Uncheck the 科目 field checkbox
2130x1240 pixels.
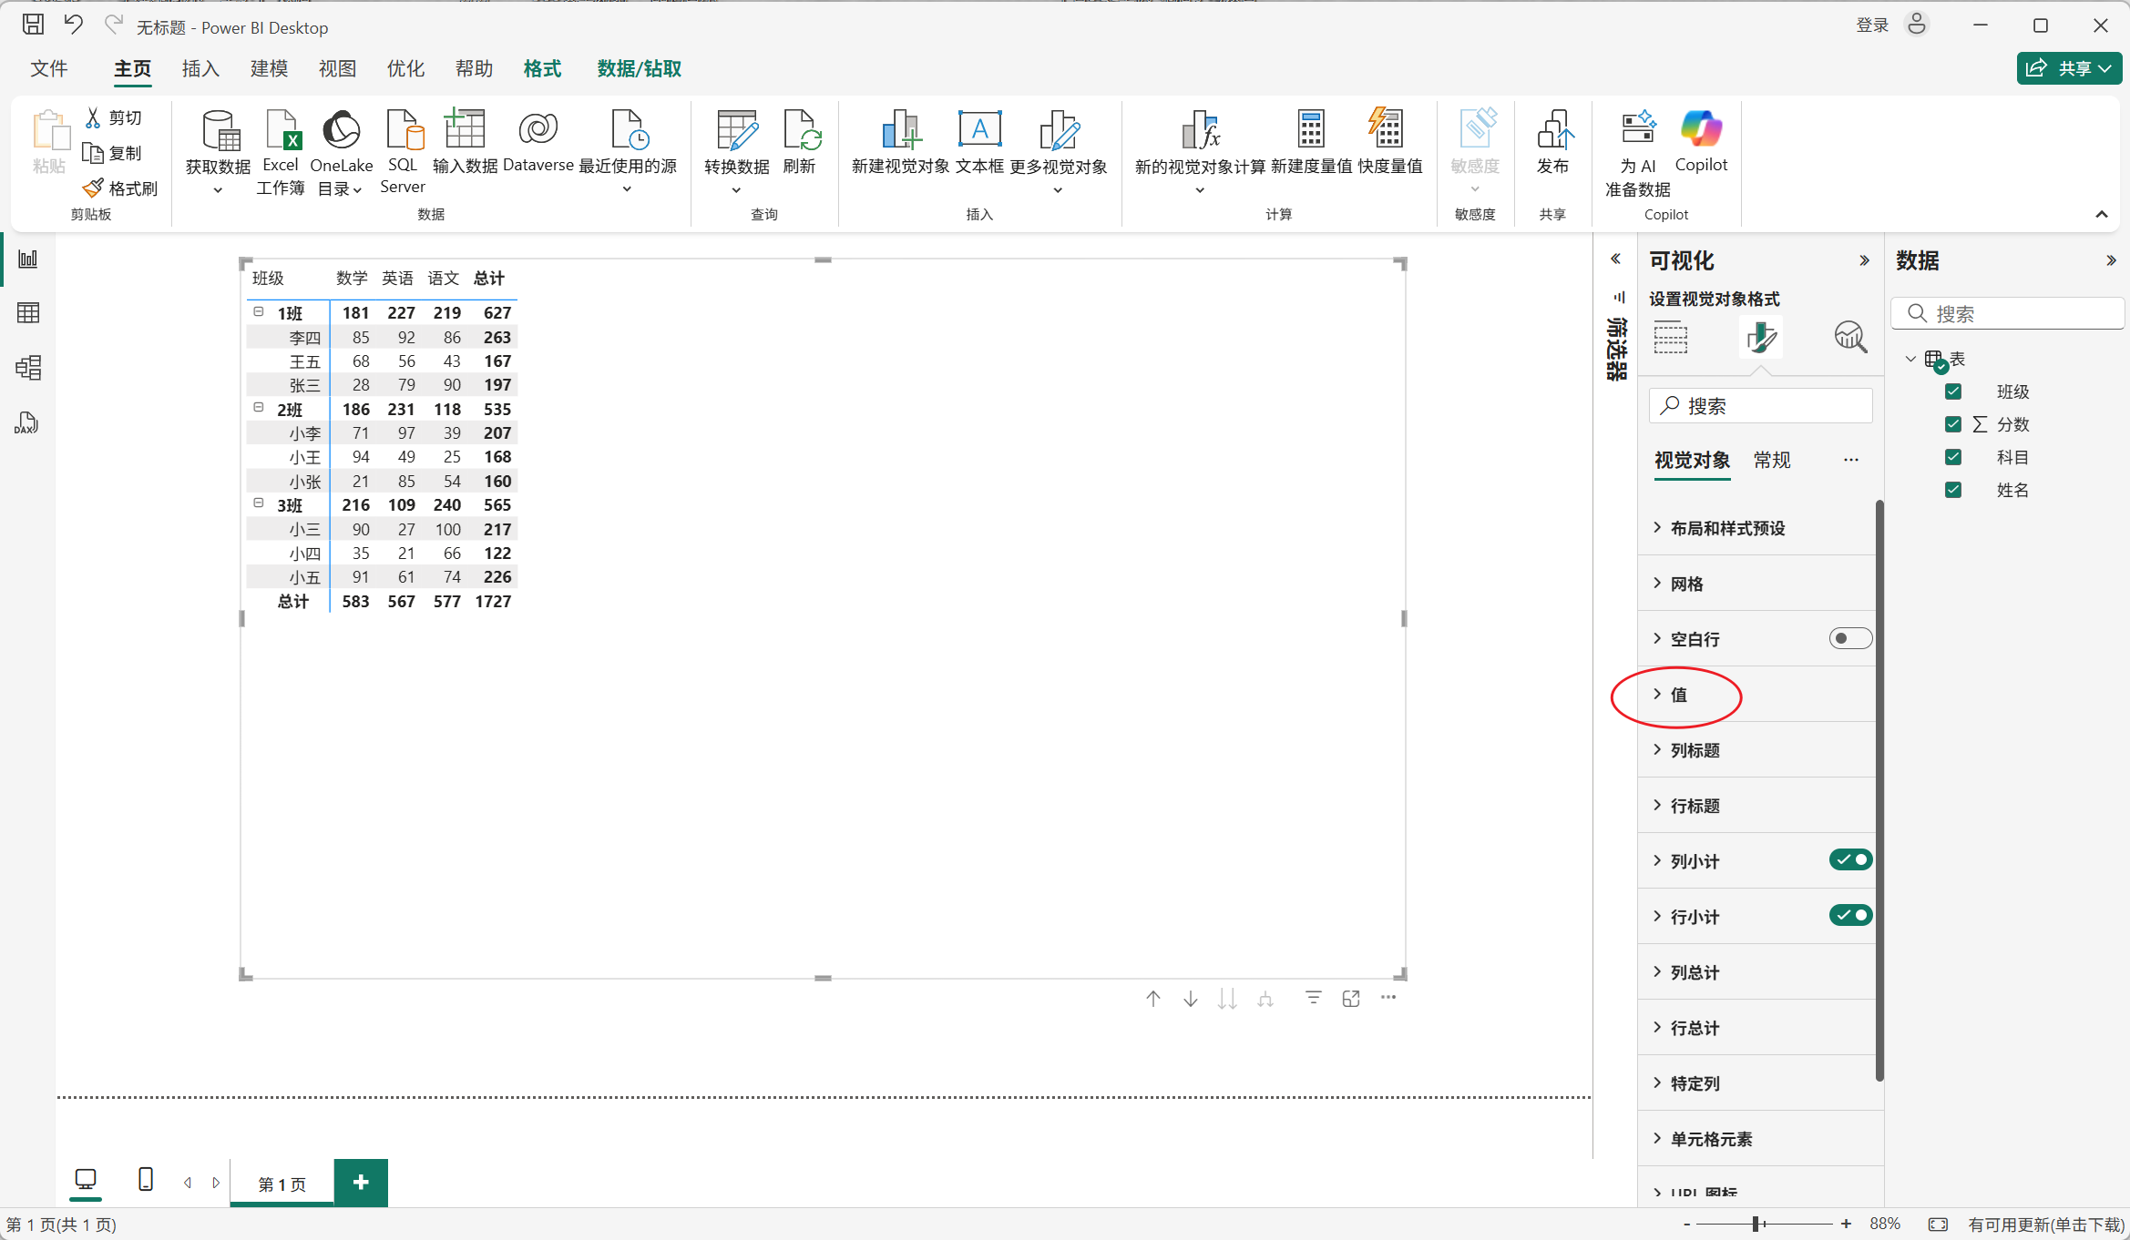pos(1953,457)
